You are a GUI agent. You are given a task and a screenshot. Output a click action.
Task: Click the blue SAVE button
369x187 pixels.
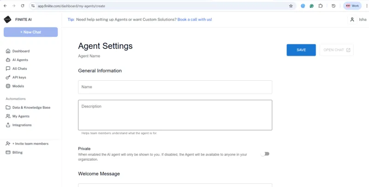301,50
